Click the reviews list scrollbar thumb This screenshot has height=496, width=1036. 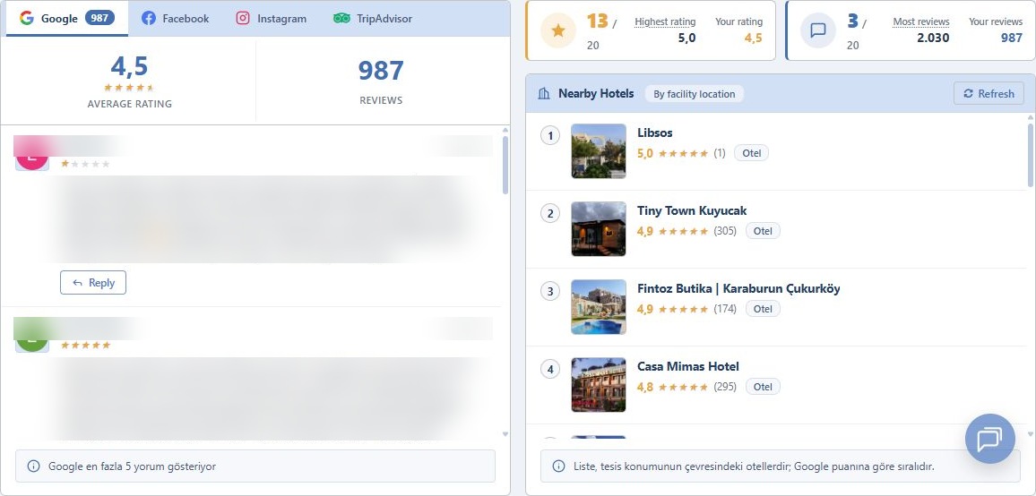click(505, 165)
